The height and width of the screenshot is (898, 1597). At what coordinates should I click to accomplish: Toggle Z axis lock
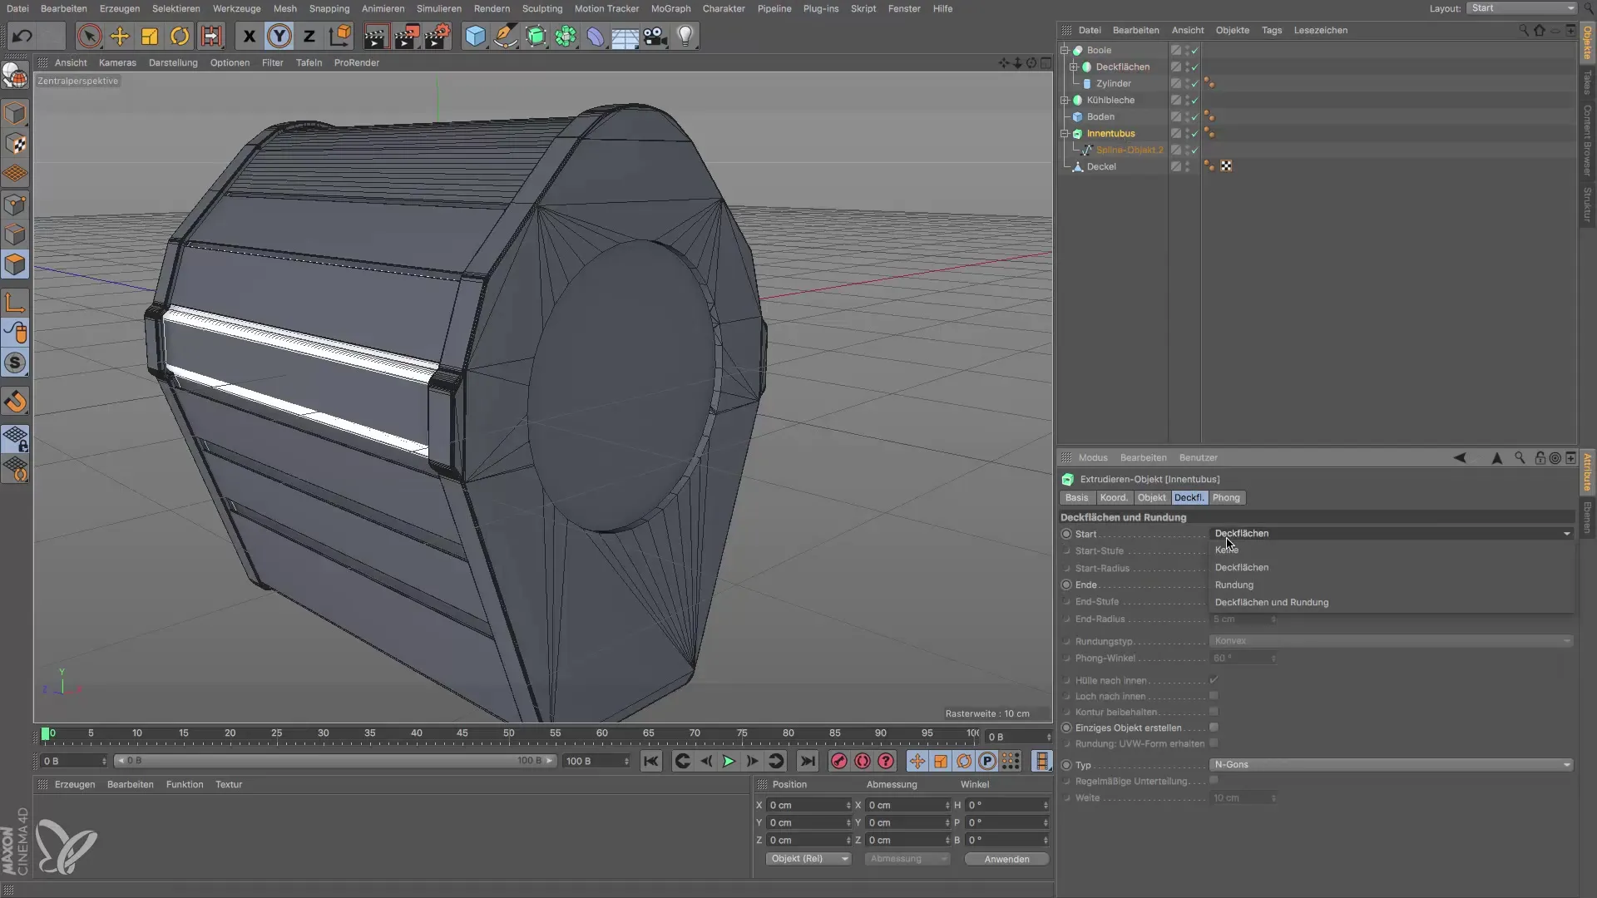309,36
